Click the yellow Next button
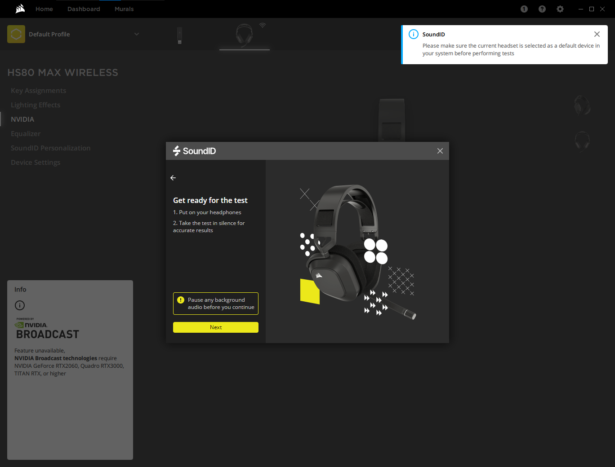The image size is (615, 467). click(216, 327)
